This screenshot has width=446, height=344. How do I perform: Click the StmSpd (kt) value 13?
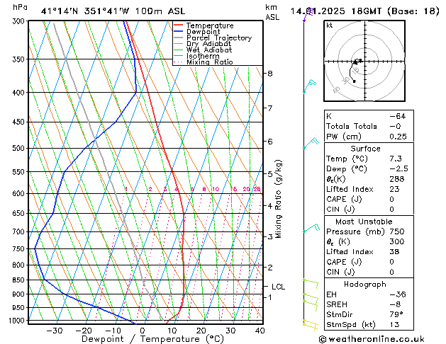(x=394, y=324)
